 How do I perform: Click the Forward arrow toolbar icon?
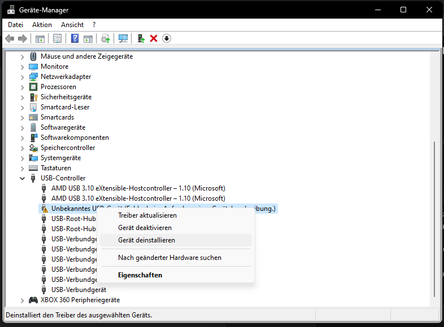pyautogui.click(x=23, y=38)
